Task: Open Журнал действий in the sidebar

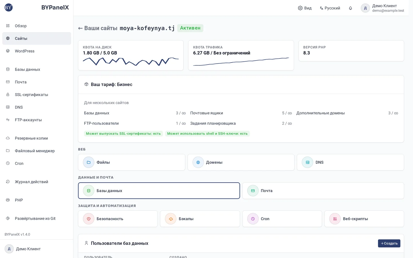Action: click(x=37, y=182)
